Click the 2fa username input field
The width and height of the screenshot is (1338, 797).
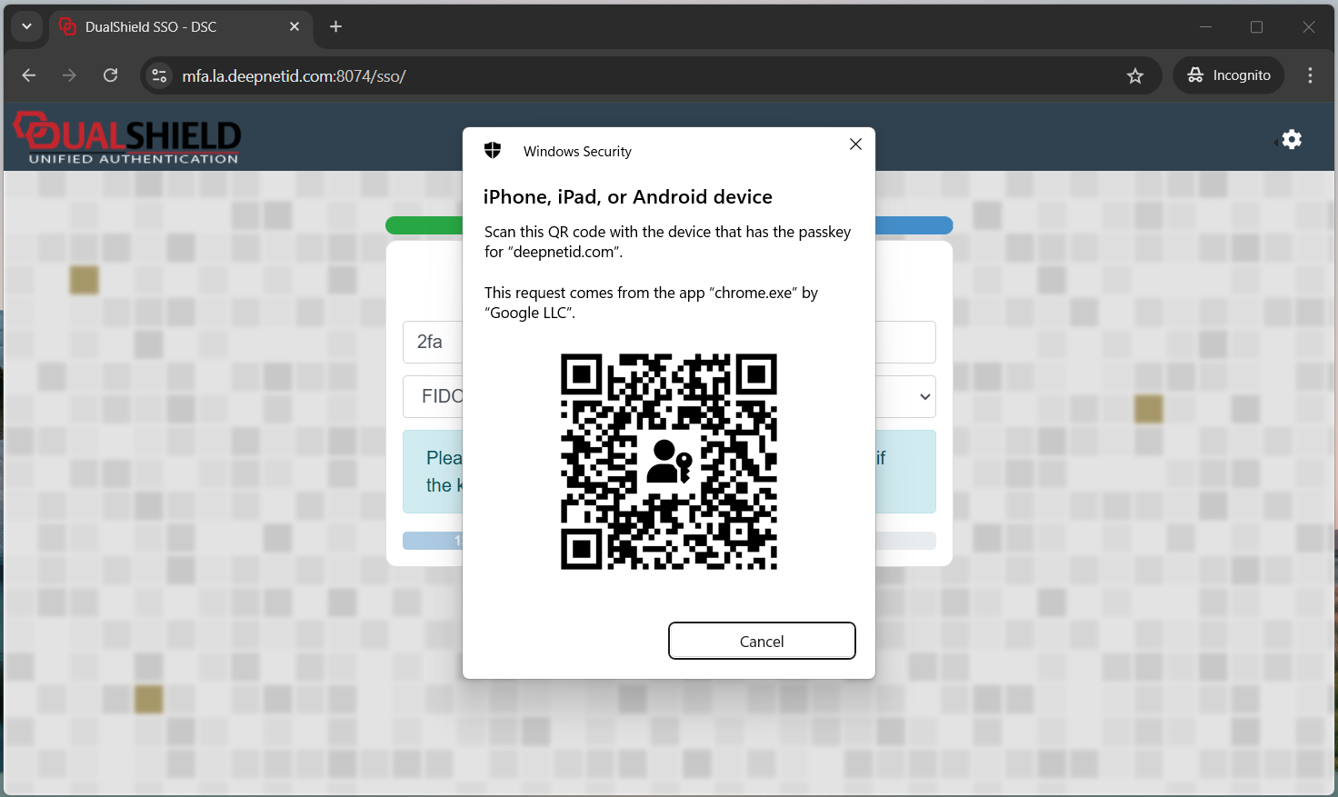tap(432, 342)
